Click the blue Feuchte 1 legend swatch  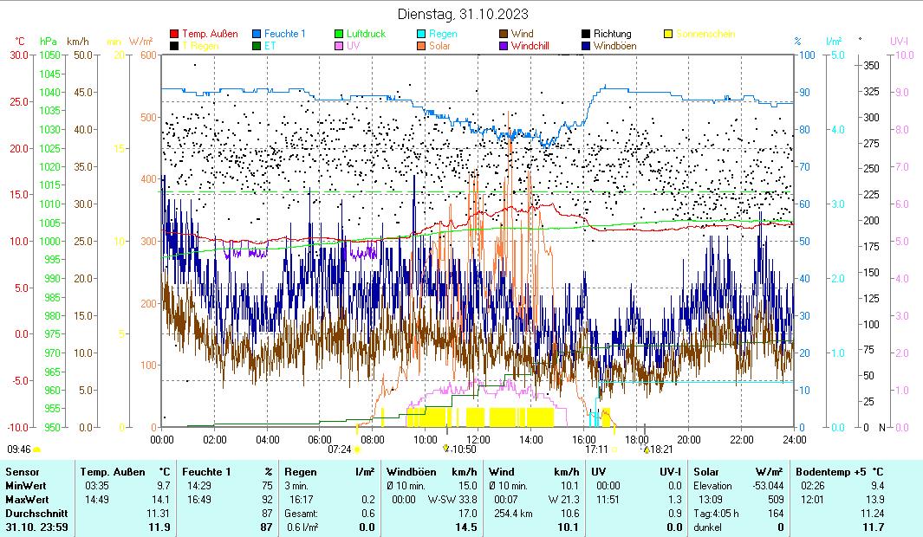pyautogui.click(x=257, y=34)
